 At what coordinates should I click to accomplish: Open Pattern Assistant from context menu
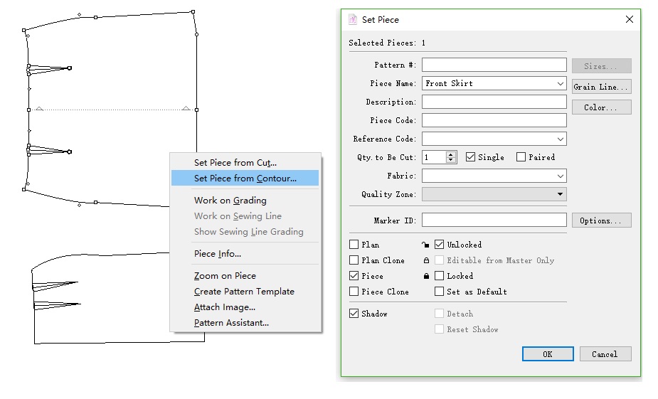click(231, 323)
